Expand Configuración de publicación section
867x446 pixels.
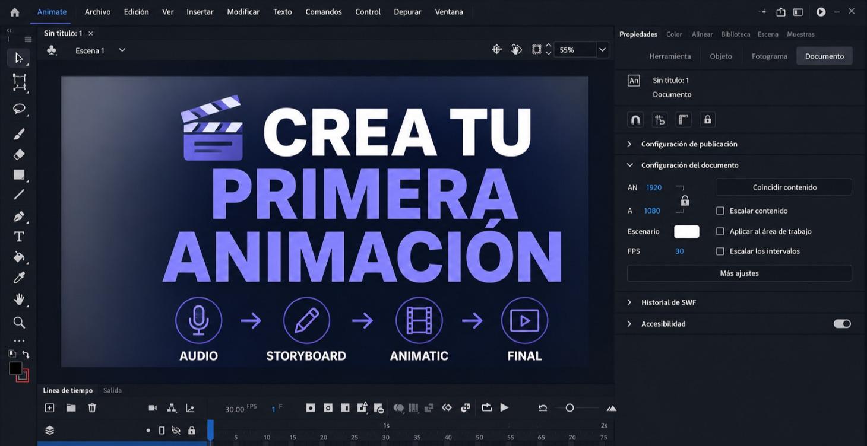coord(629,144)
